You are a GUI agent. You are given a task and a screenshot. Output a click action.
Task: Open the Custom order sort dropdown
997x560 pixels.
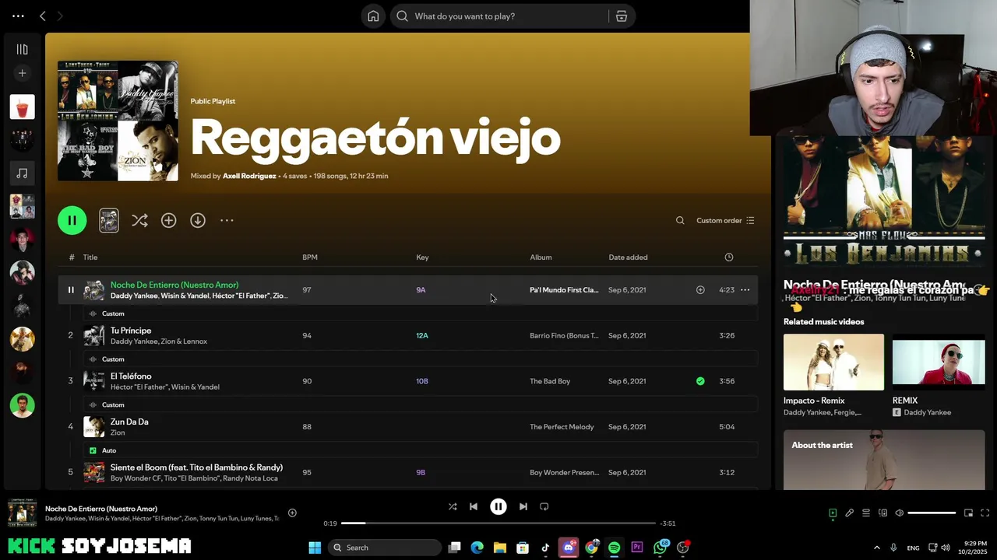(x=725, y=220)
